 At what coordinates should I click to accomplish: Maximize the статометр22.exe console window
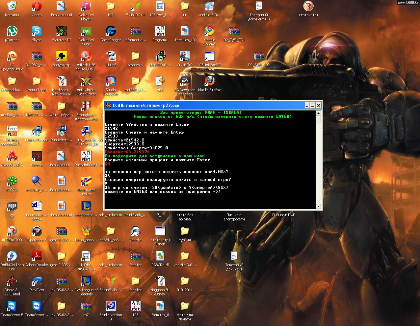pyautogui.click(x=312, y=105)
